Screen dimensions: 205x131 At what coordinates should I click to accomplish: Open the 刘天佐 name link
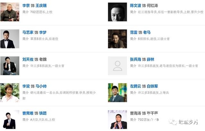click(x=28, y=59)
